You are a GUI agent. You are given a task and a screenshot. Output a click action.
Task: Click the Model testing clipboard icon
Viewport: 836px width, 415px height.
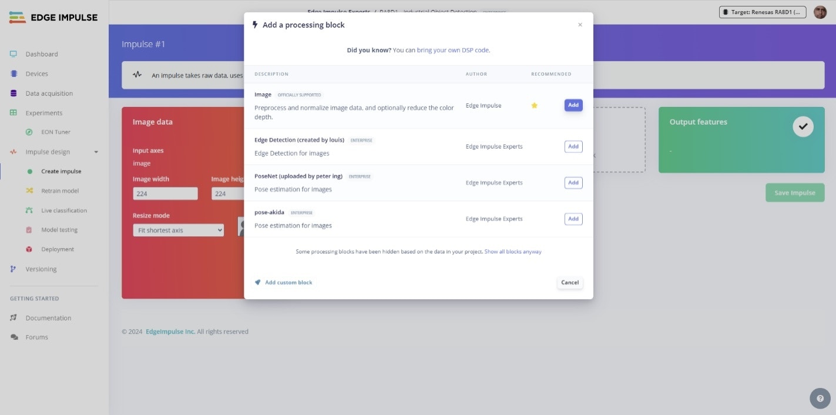point(29,230)
